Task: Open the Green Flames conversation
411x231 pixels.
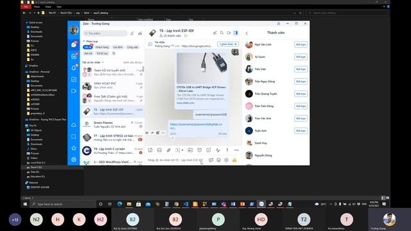Action: click(x=113, y=124)
